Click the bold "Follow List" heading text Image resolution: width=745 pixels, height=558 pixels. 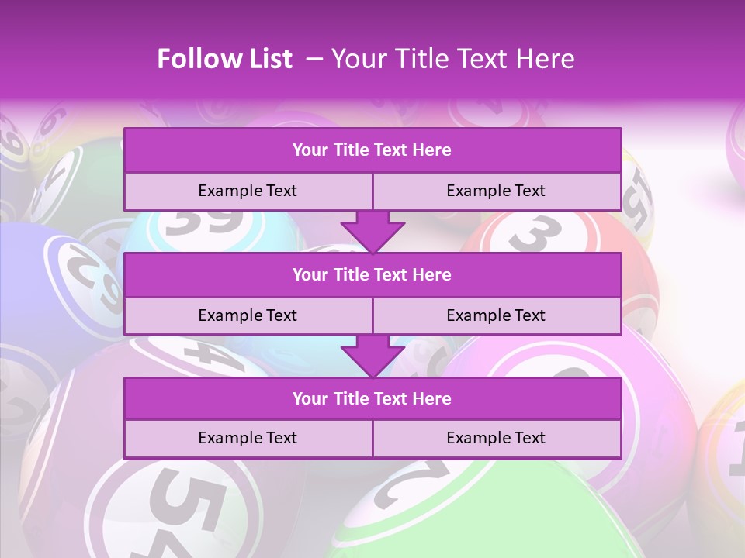point(224,59)
